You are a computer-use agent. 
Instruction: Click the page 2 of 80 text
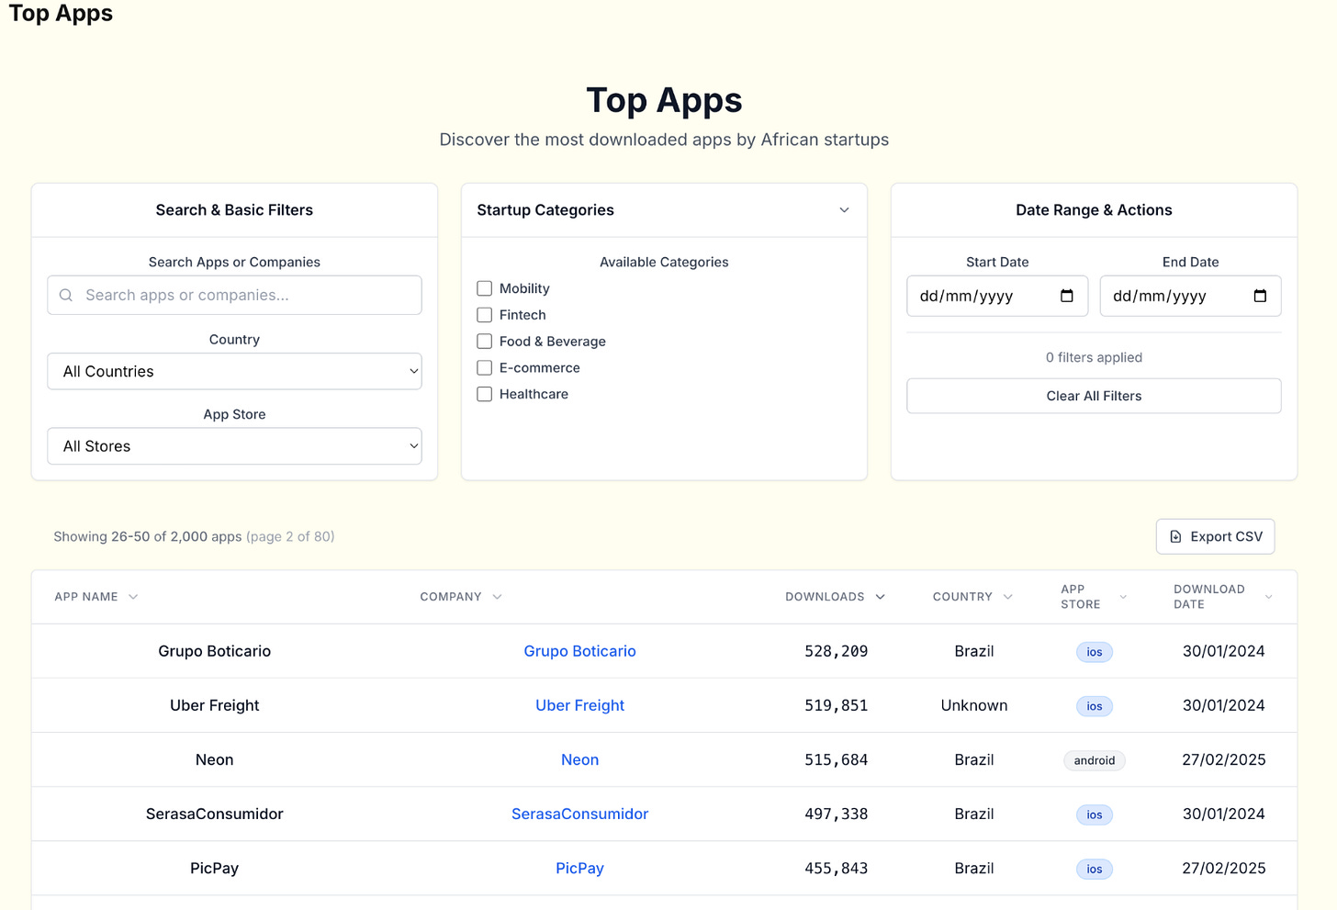290,536
